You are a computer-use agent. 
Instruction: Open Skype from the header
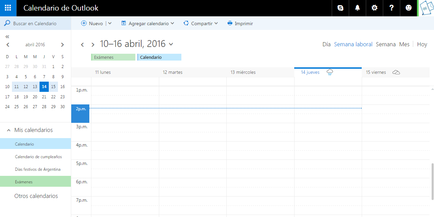(x=340, y=8)
